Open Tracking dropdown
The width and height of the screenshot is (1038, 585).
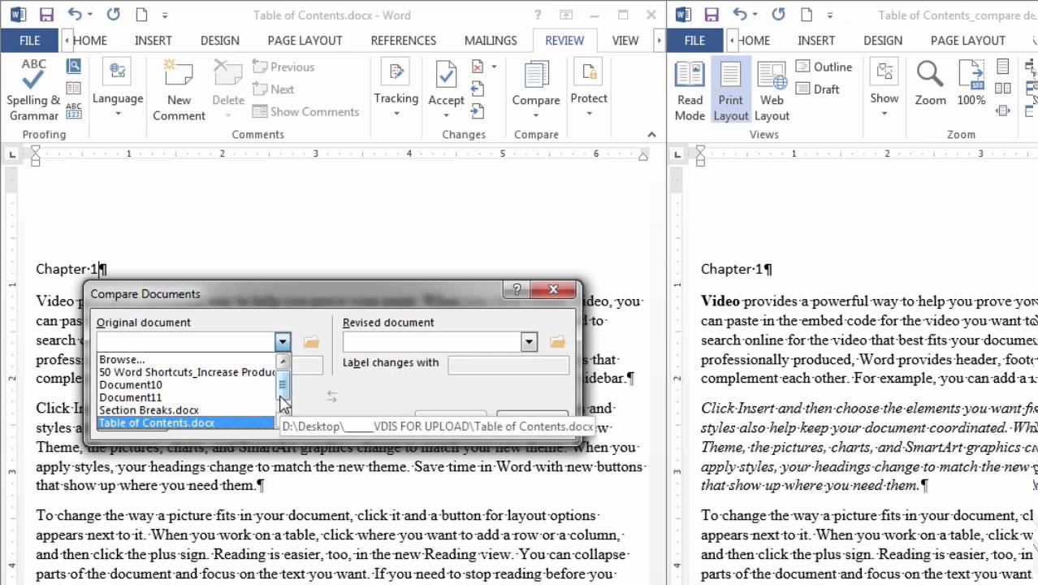[396, 90]
